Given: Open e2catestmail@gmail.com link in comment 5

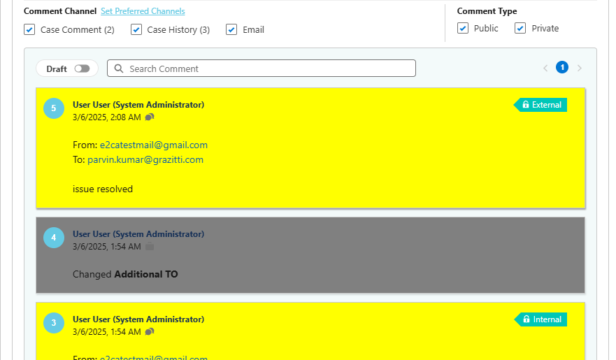Looking at the screenshot, I should pos(154,145).
